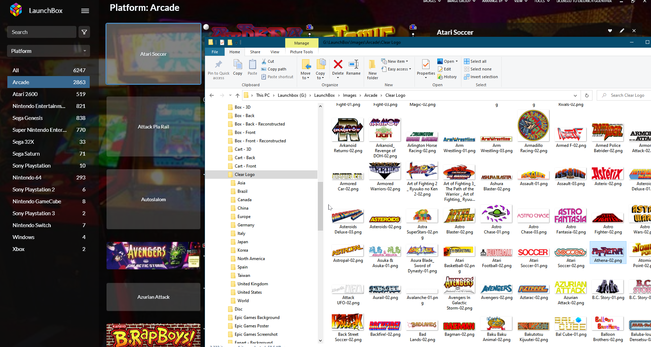Click the Pin to Quick access icon
The height and width of the screenshot is (347, 651).
click(x=219, y=65)
